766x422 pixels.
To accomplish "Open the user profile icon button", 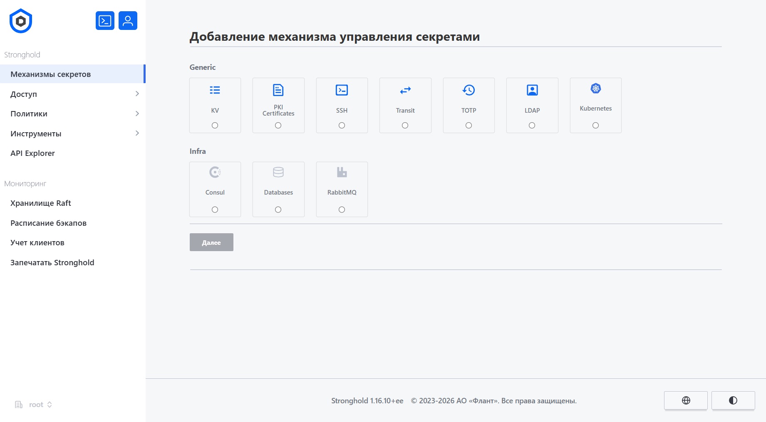I will (128, 20).
